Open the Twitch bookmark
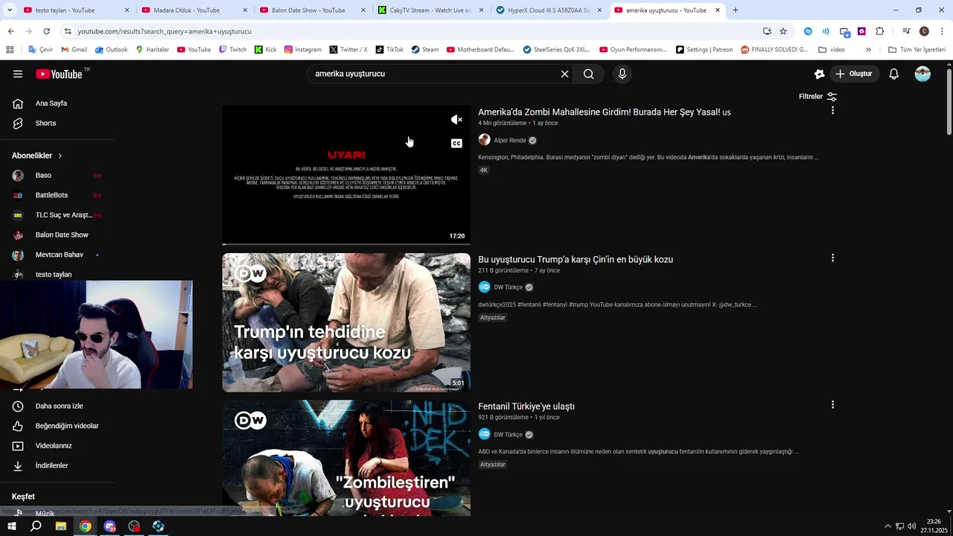The width and height of the screenshot is (953, 536). coord(232,50)
